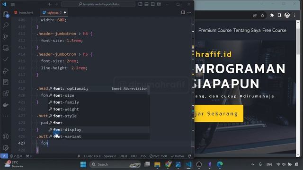The width and height of the screenshot is (303, 170).
Task: Open the Run and Debug view
Action: pos(6,71)
